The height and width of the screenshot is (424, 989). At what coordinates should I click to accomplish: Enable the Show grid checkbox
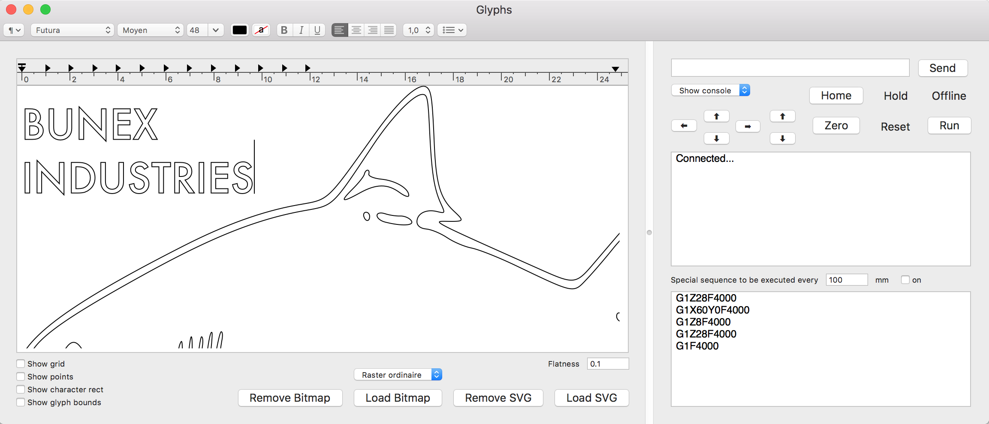[x=21, y=364]
